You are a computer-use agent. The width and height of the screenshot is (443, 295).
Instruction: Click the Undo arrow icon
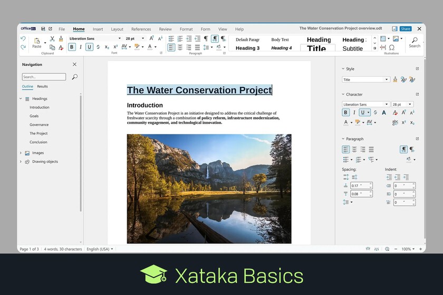pos(23,38)
